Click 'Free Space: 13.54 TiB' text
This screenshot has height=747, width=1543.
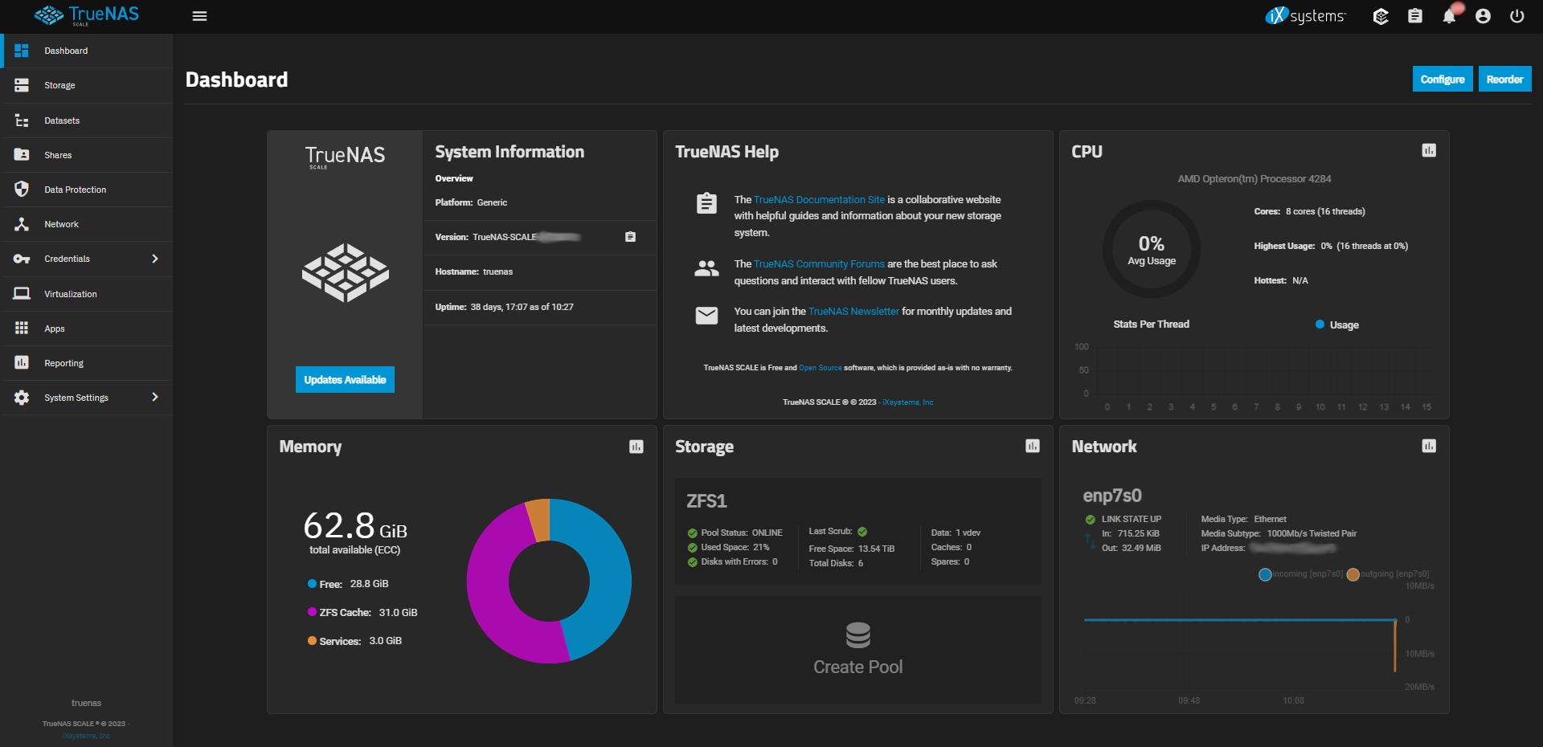point(851,549)
